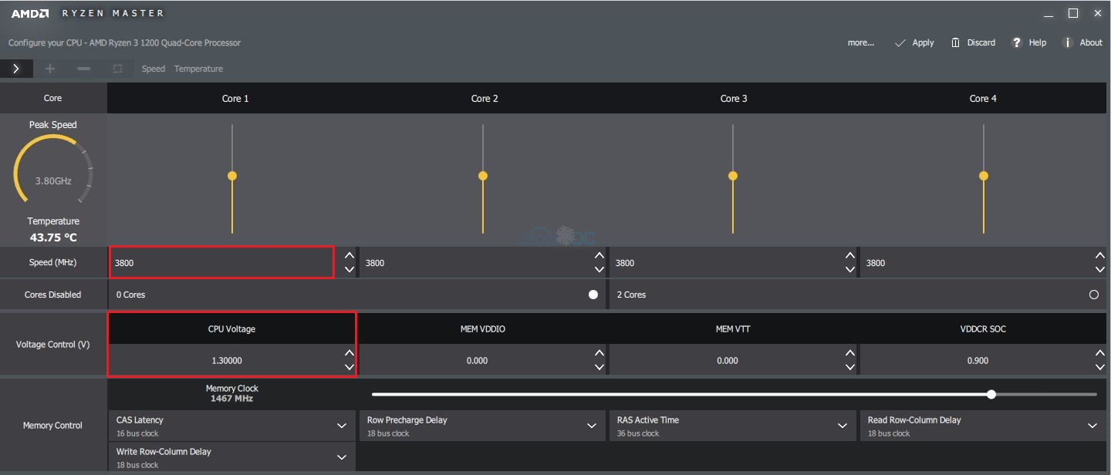Open the CAS Latency dropdown
The image size is (1111, 475).
(x=231, y=426)
